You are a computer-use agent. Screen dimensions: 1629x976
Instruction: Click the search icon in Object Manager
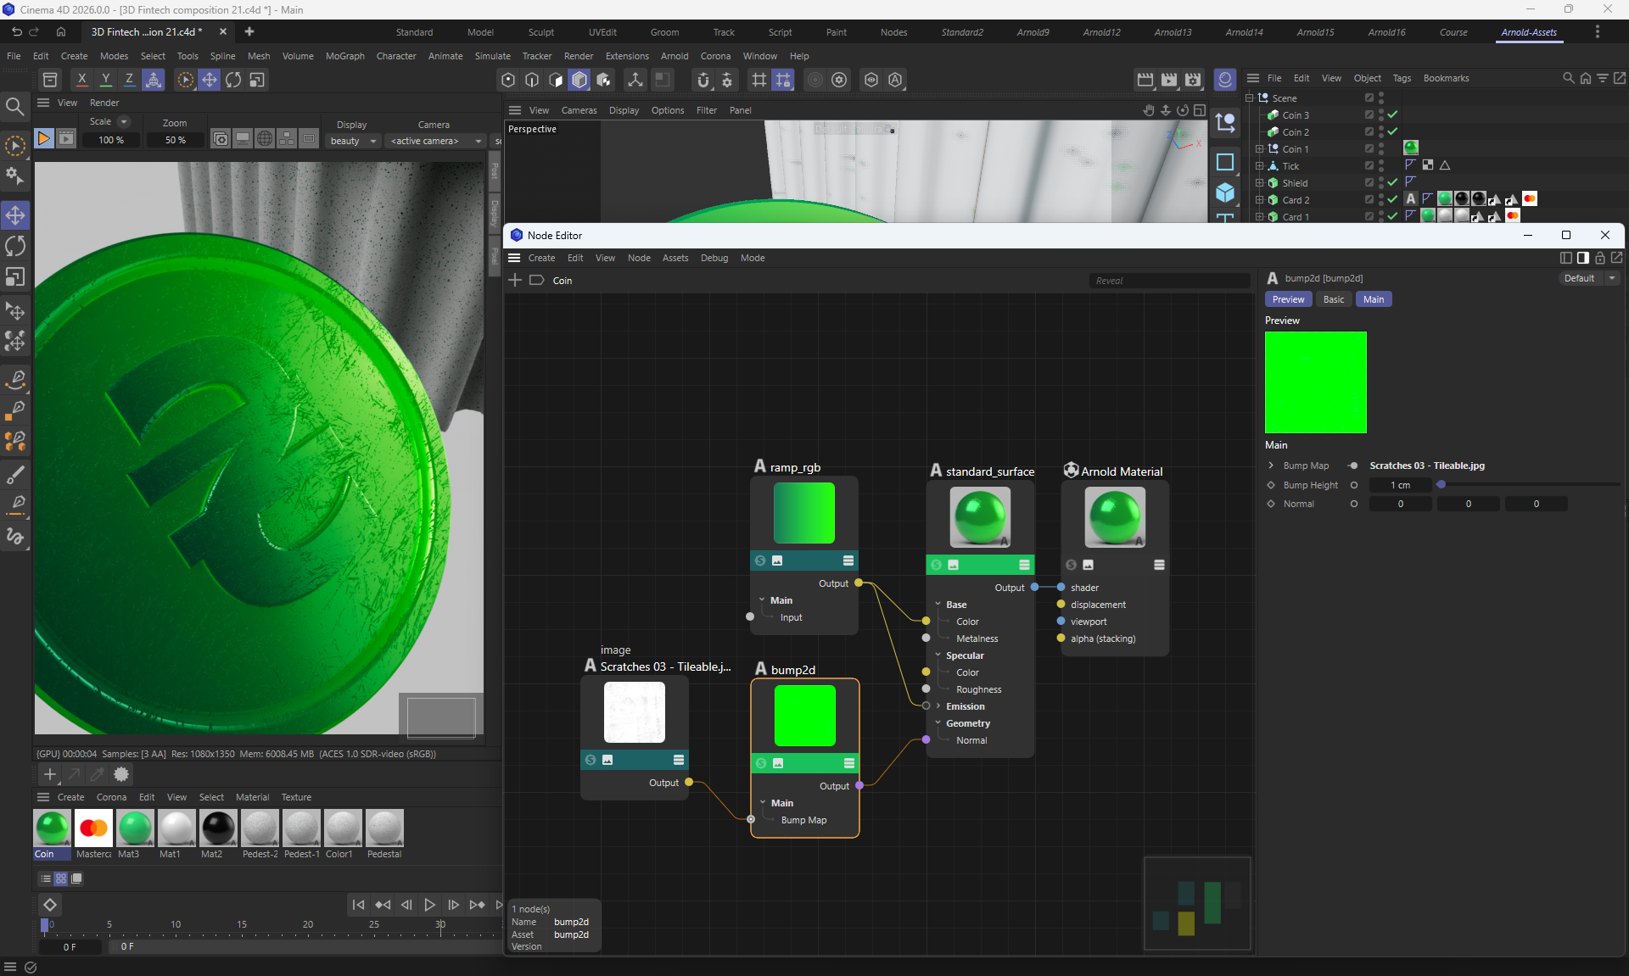click(x=1568, y=78)
